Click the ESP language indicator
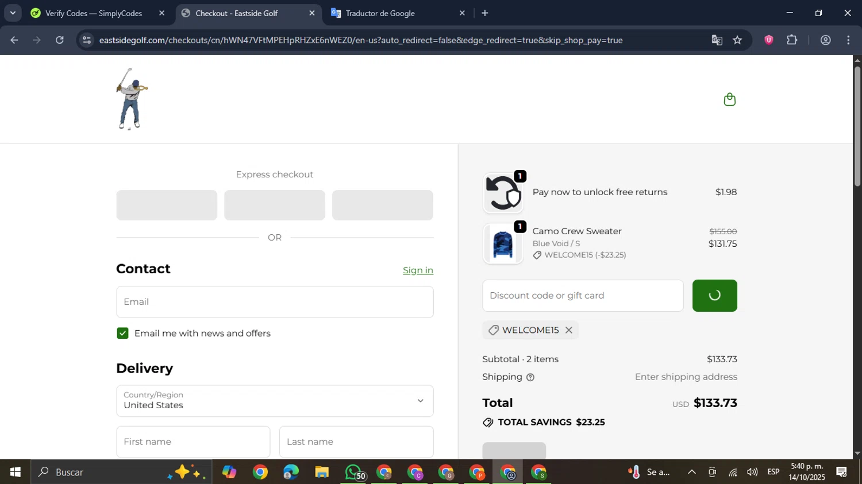 pyautogui.click(x=774, y=472)
